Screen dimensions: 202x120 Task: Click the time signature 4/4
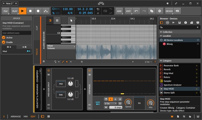70,13
